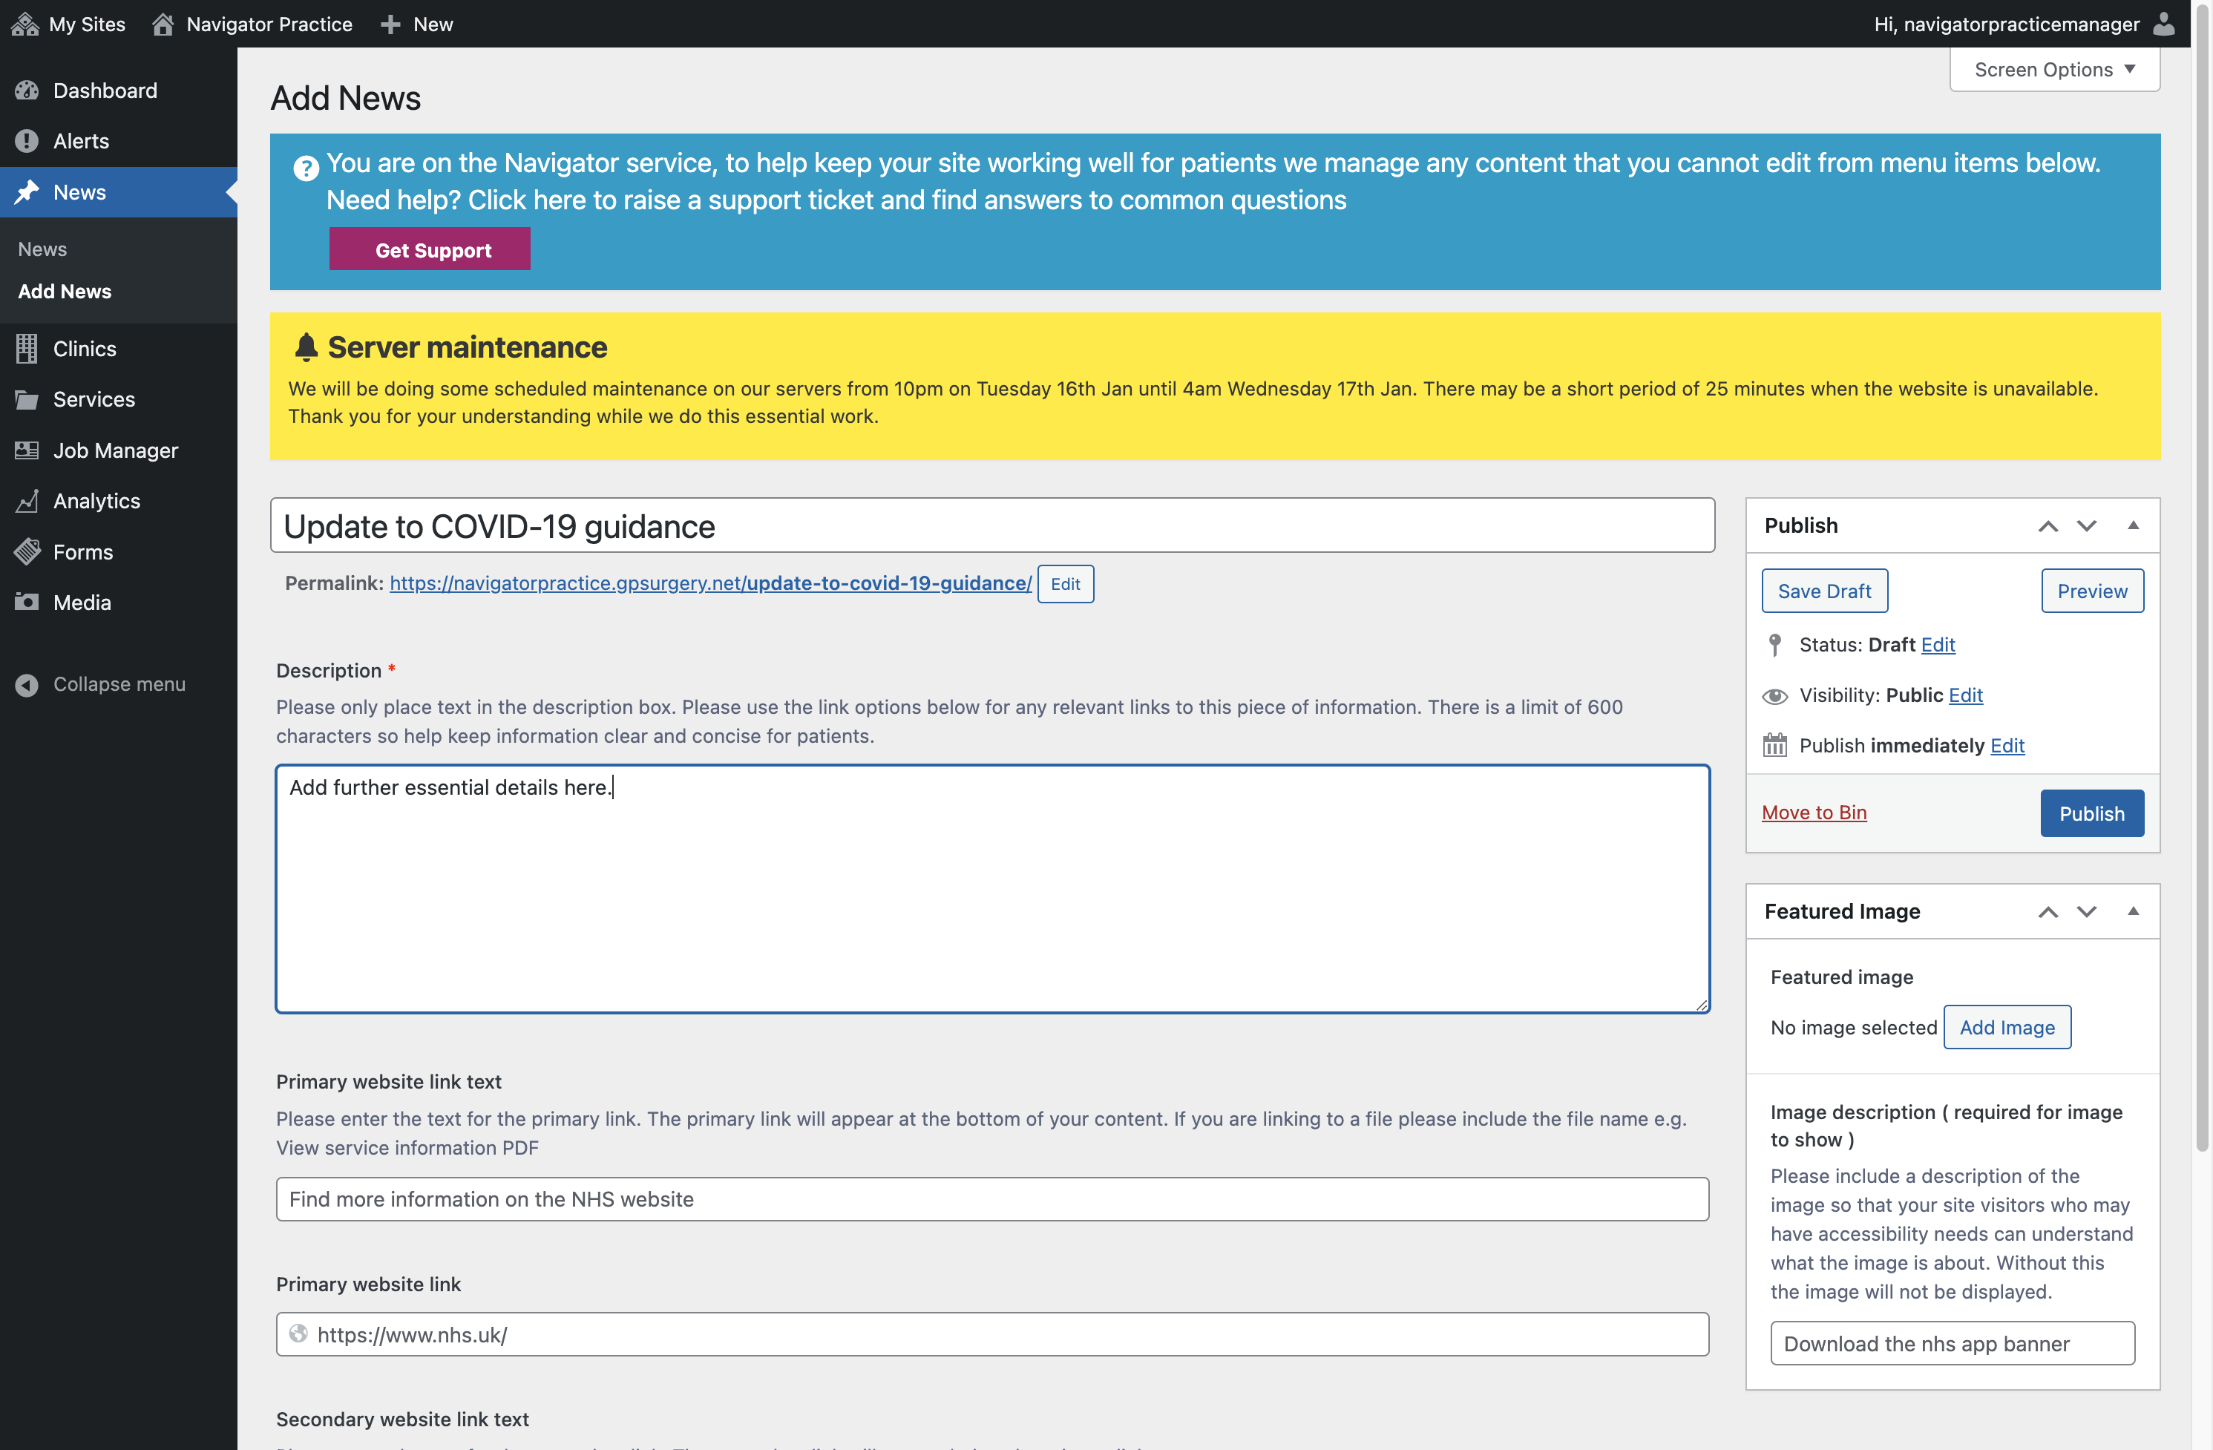Click the publish calendar icon
Viewport: 2213px width, 1450px height.
click(x=1774, y=746)
